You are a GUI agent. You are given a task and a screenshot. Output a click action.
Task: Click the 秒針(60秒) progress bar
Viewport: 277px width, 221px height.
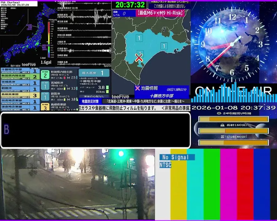point(234,142)
